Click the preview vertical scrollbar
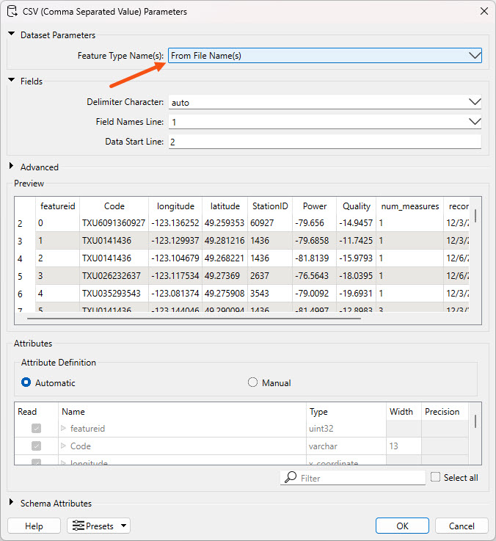Screen dimensions: 496x541 (475, 216)
